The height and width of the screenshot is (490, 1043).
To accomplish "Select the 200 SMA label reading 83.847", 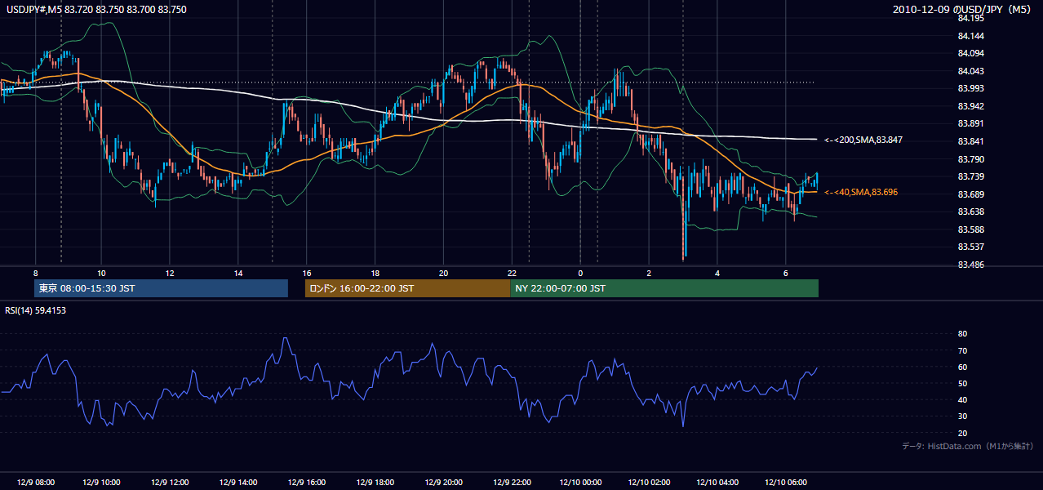I will tap(863, 140).
